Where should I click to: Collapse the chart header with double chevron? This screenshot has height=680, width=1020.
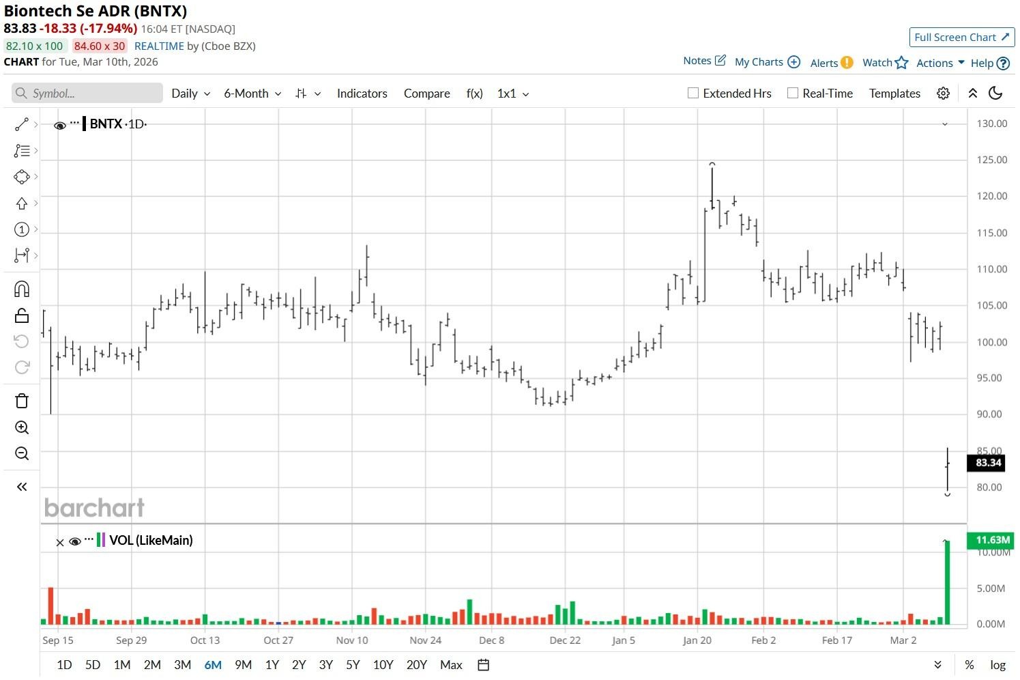(973, 94)
